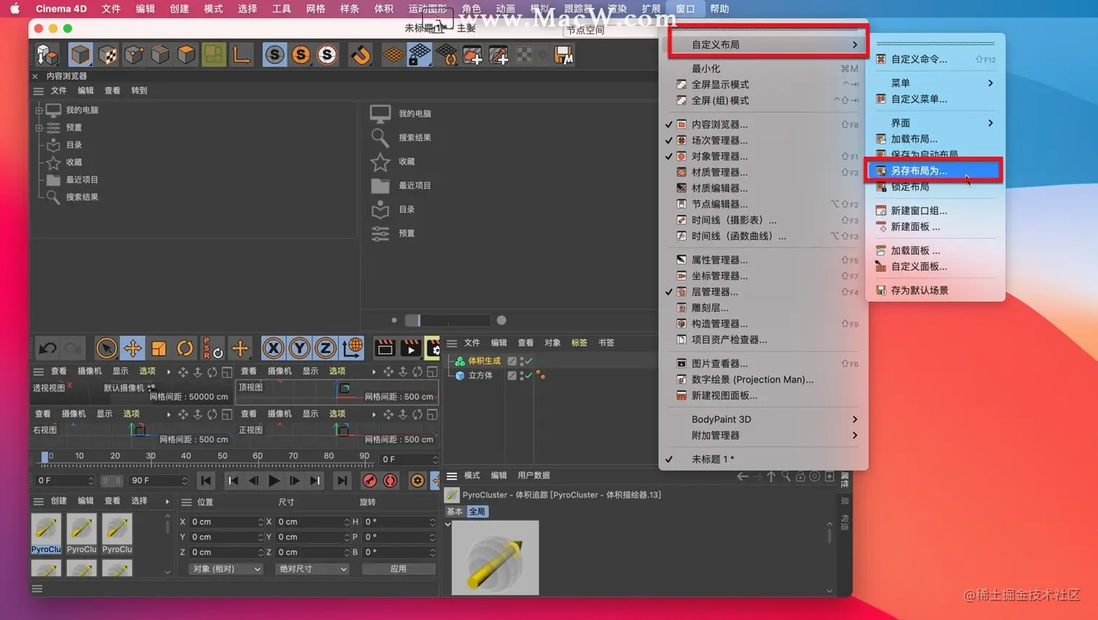Click the Render to Picture Viewer icon
The image size is (1098, 620).
(x=411, y=348)
